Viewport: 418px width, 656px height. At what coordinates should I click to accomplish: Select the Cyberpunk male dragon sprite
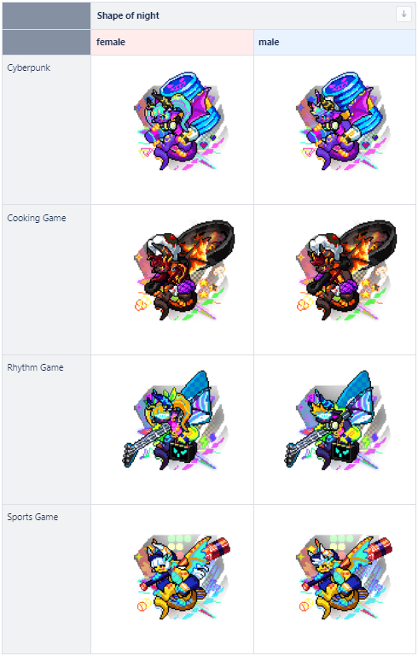[x=340, y=121]
